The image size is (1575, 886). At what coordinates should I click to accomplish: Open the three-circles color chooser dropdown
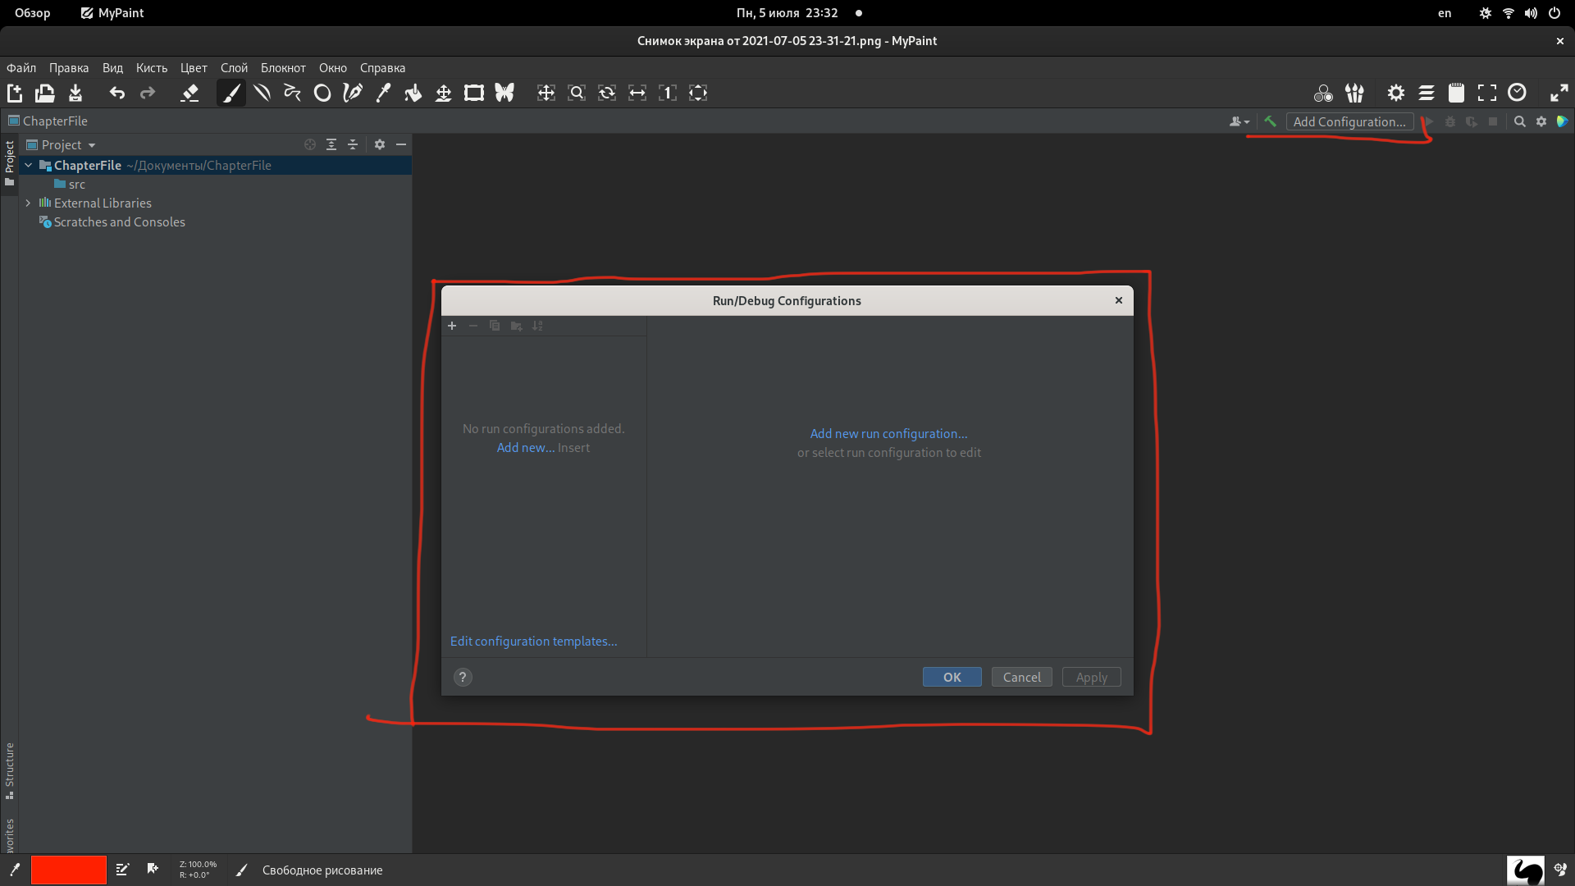click(x=1323, y=93)
